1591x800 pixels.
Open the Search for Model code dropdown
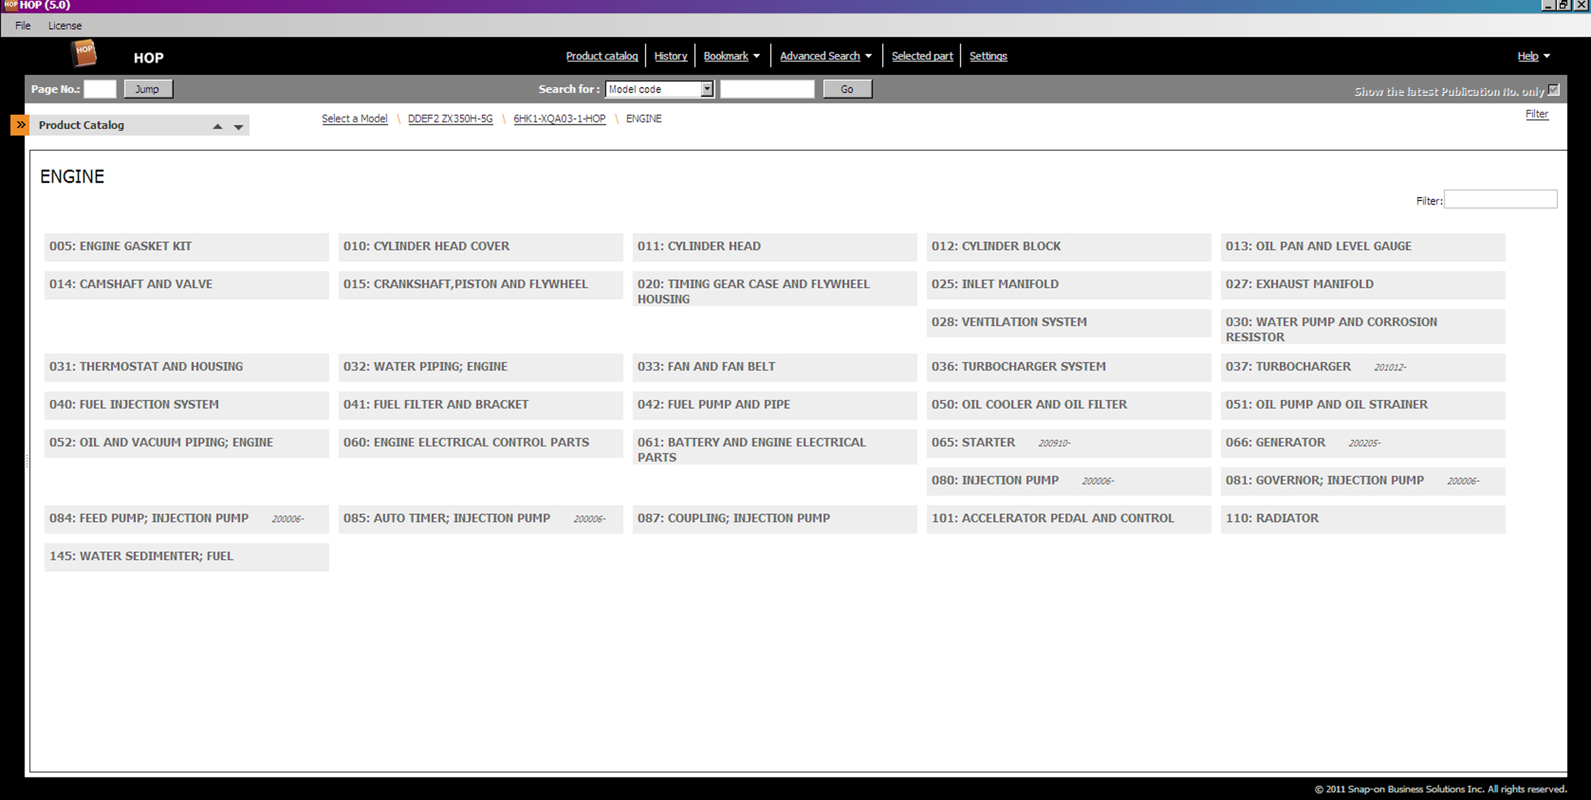tap(707, 89)
